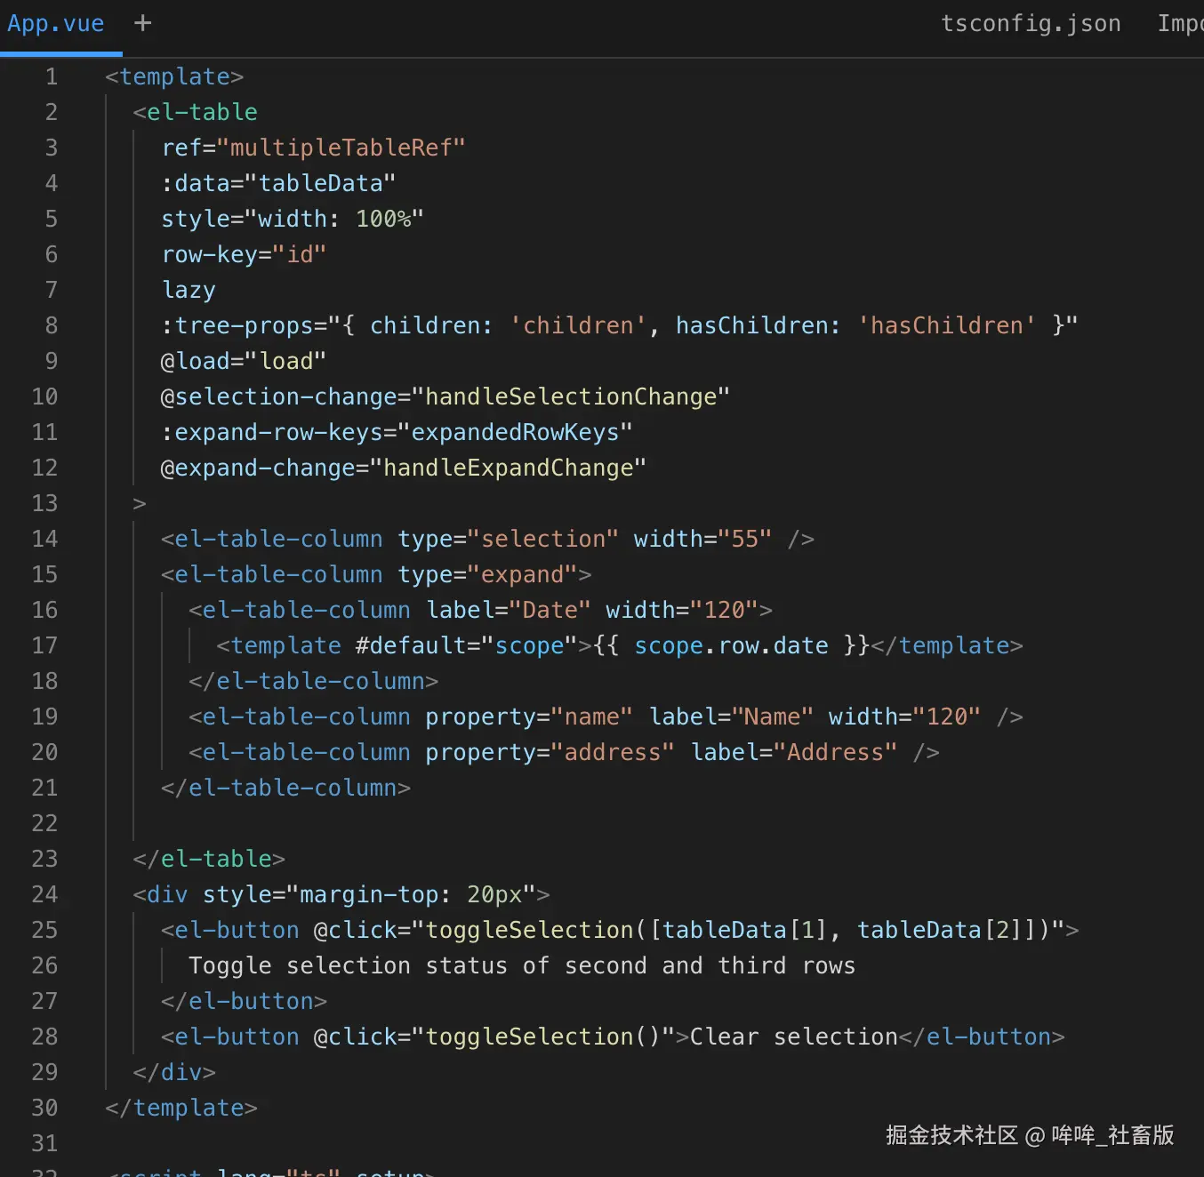Click the type="selection" column attribute value
This screenshot has height=1177, width=1204.
tap(542, 539)
